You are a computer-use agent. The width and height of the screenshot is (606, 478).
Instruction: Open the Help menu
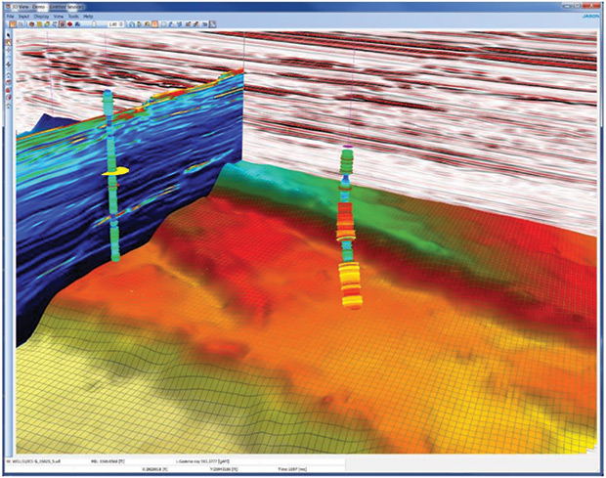click(89, 17)
